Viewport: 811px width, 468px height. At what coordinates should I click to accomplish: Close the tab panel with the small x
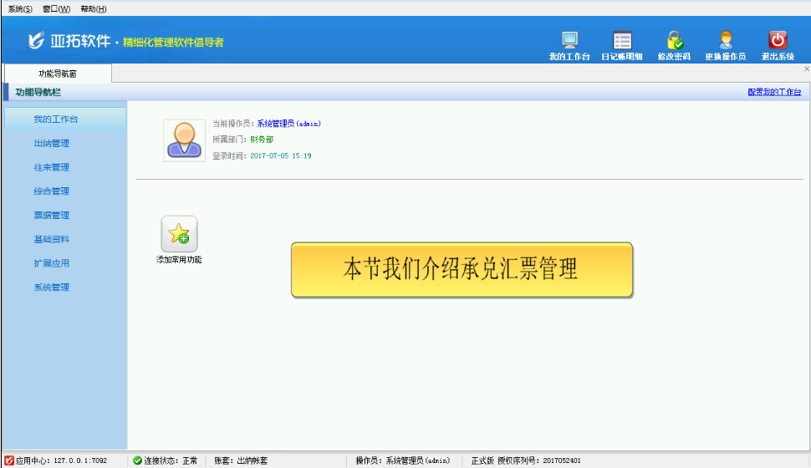[x=806, y=69]
